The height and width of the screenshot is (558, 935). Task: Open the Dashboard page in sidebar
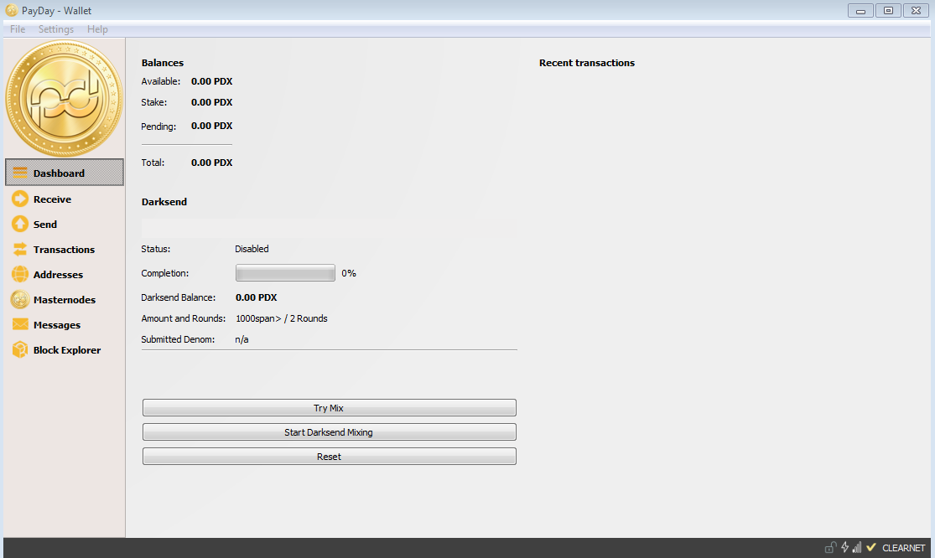coord(65,173)
